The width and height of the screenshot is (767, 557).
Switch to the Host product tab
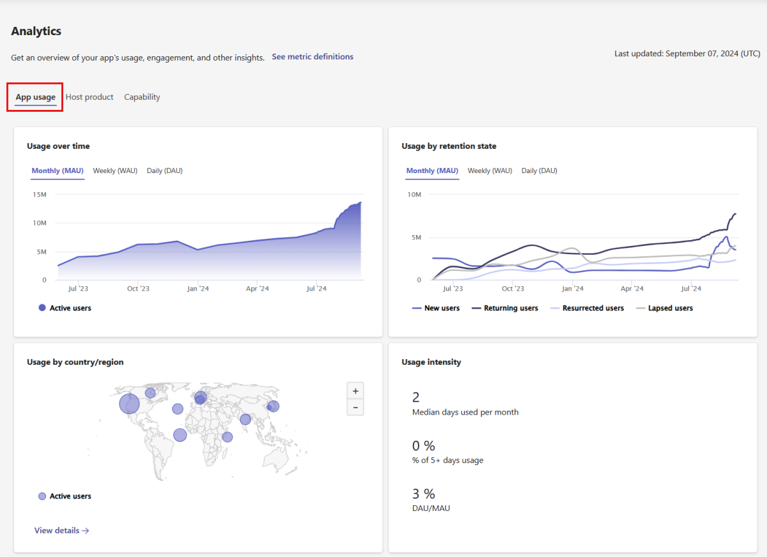pyautogui.click(x=89, y=97)
